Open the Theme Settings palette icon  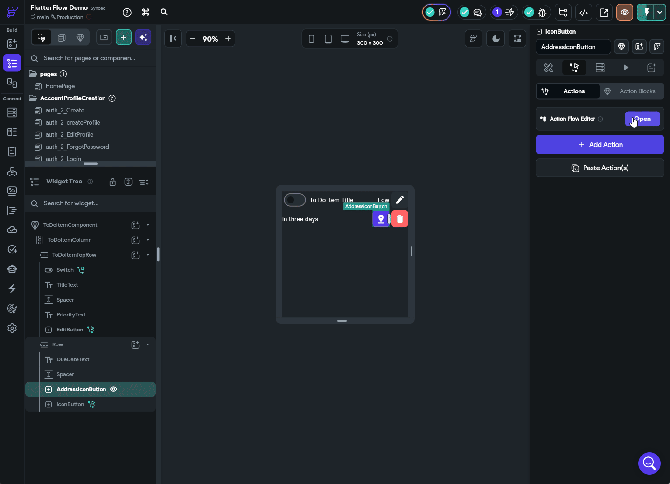click(12, 309)
